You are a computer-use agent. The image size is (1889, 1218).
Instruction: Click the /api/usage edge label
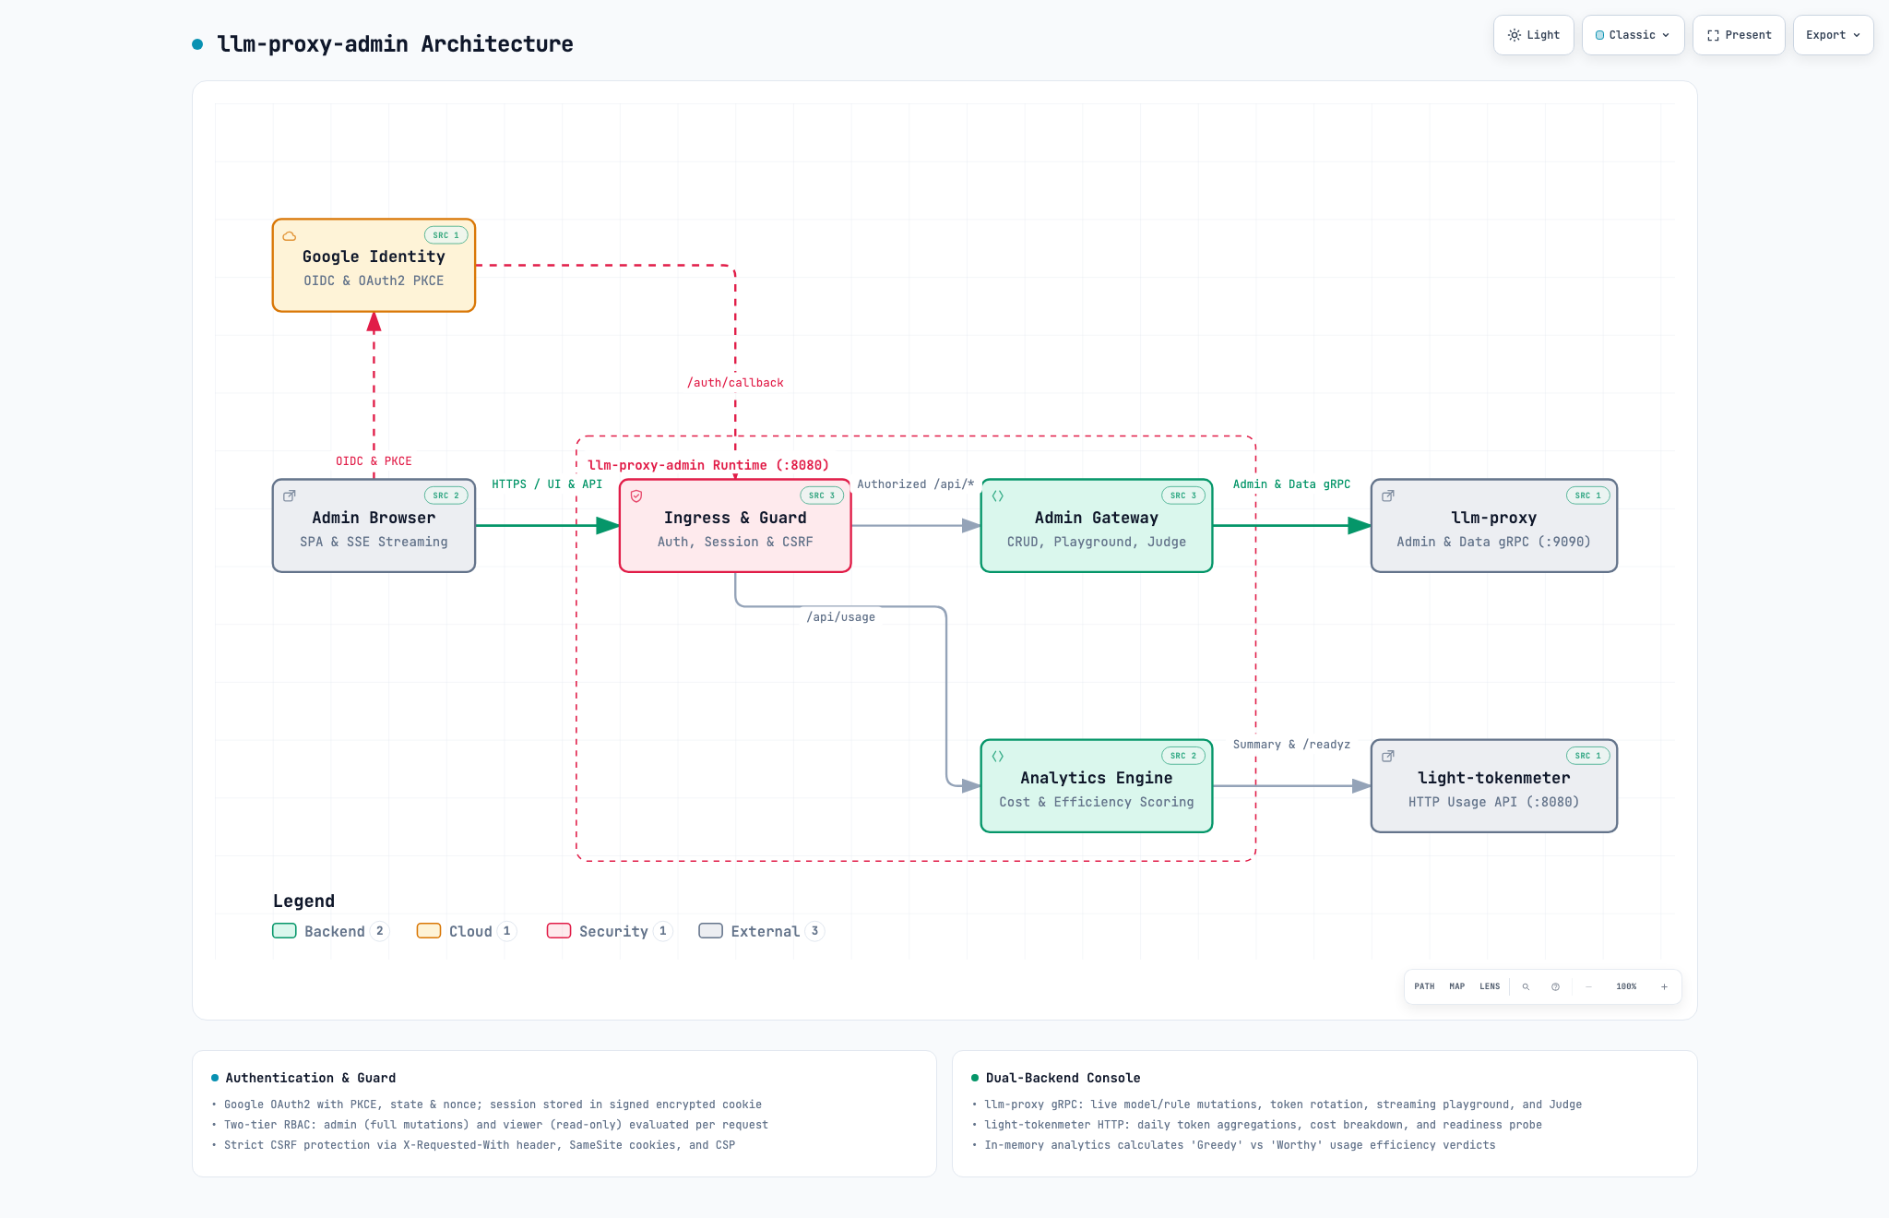pyautogui.click(x=841, y=617)
